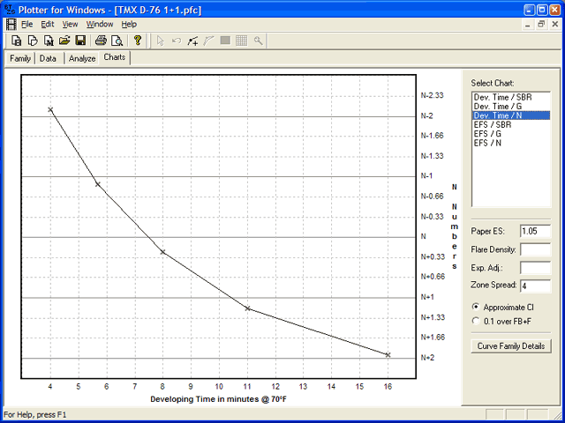565x423 pixels.
Task: Select the zoom magnifier tool
Action: coord(258,41)
